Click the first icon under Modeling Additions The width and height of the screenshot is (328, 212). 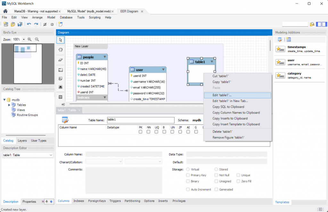(x=280, y=40)
